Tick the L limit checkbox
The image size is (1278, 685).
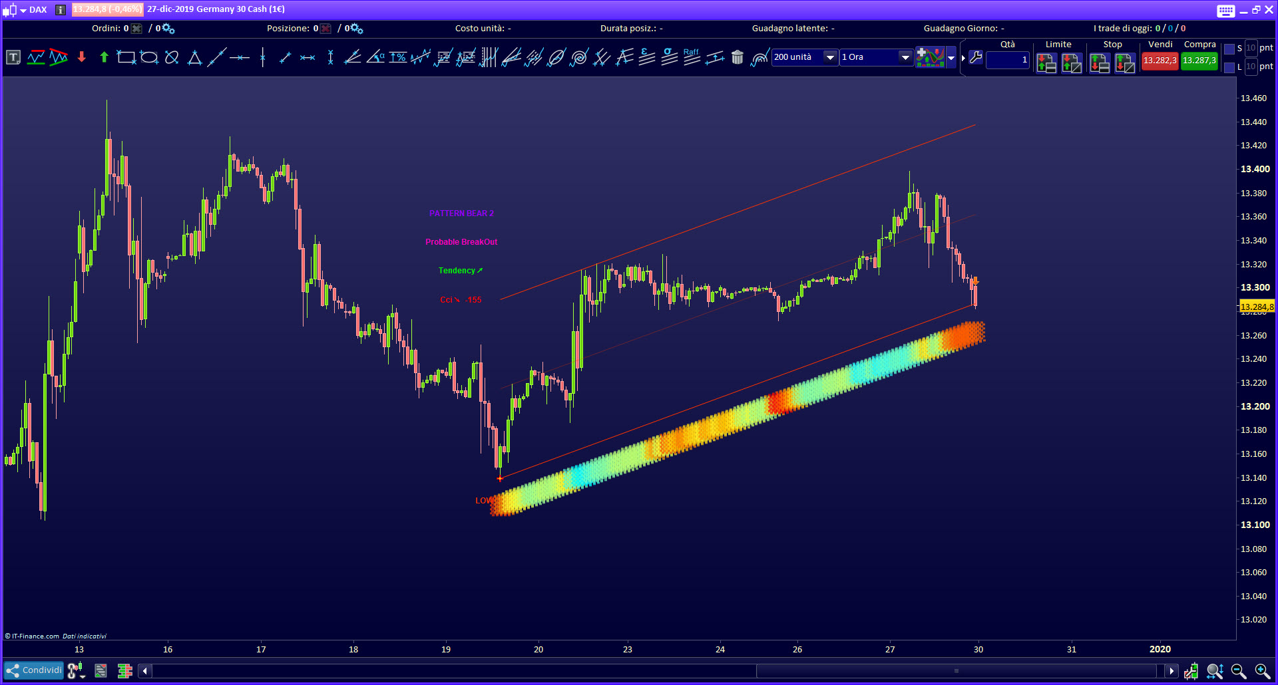click(1229, 67)
